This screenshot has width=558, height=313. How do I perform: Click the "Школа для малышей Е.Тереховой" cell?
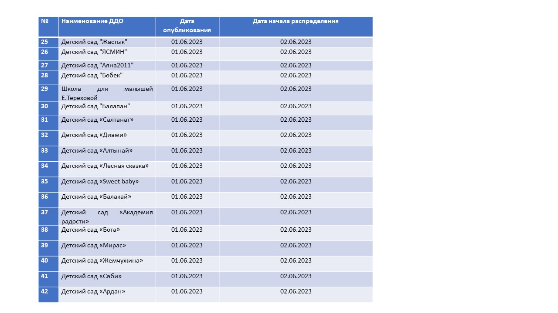point(107,93)
